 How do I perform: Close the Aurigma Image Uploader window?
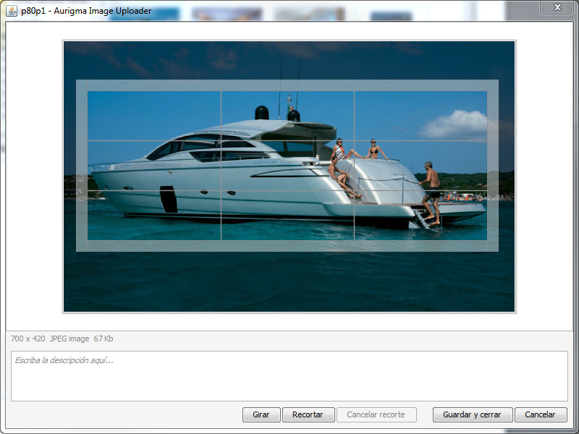(x=557, y=7)
